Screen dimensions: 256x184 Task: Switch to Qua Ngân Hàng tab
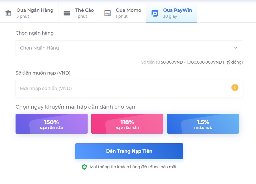tap(29, 12)
